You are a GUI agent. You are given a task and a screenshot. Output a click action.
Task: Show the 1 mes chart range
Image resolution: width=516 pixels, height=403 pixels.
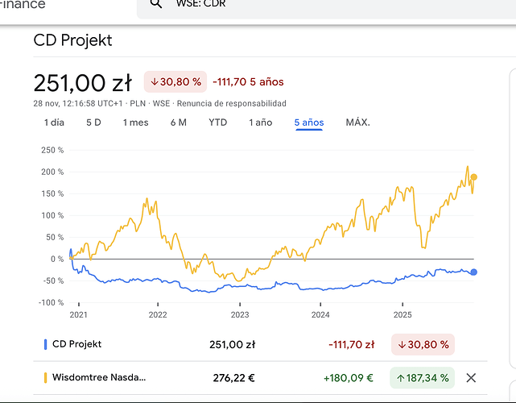(x=135, y=123)
